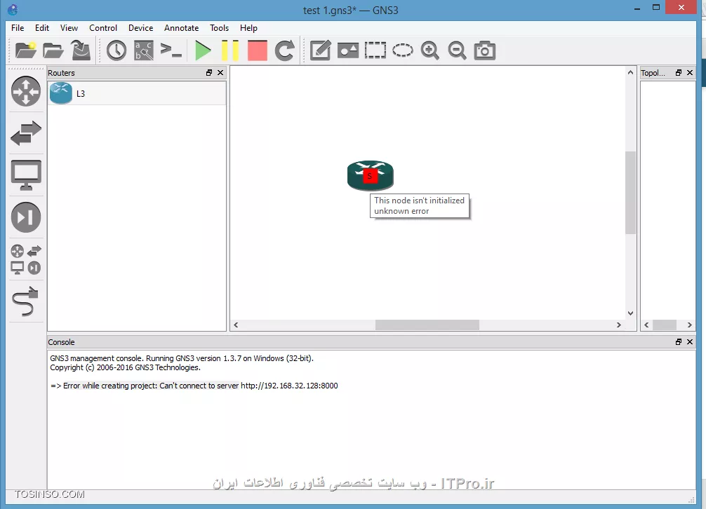Viewport: 706px width, 509px height.
Task: Browse switches in the device sidebar
Action: pos(26,133)
